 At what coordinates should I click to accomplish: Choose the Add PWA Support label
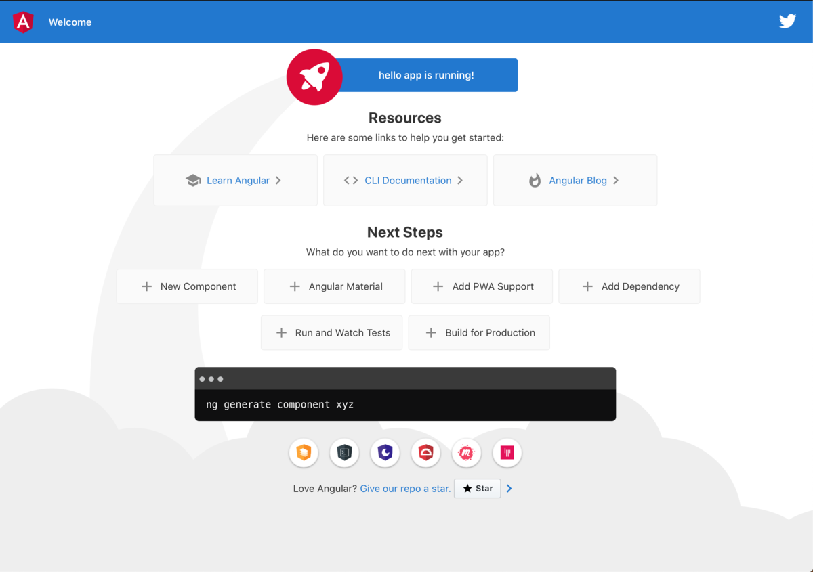click(x=493, y=286)
